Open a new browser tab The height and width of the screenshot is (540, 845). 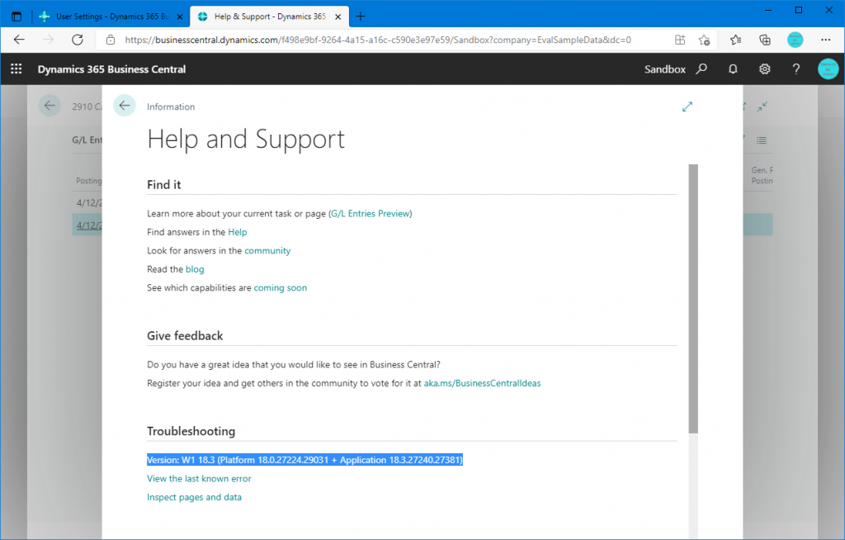[361, 17]
